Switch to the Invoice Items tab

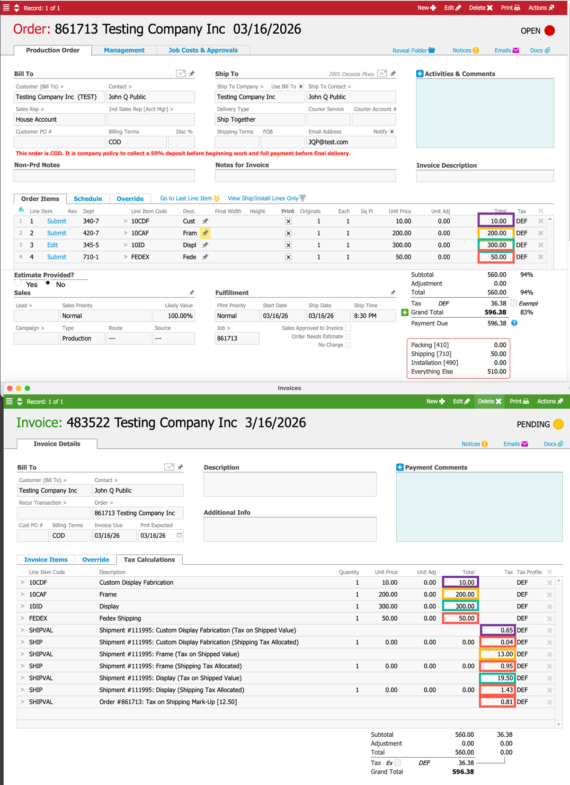click(46, 560)
